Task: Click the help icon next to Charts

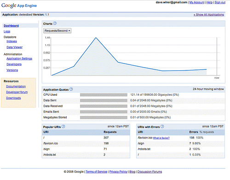Action: [55, 23]
